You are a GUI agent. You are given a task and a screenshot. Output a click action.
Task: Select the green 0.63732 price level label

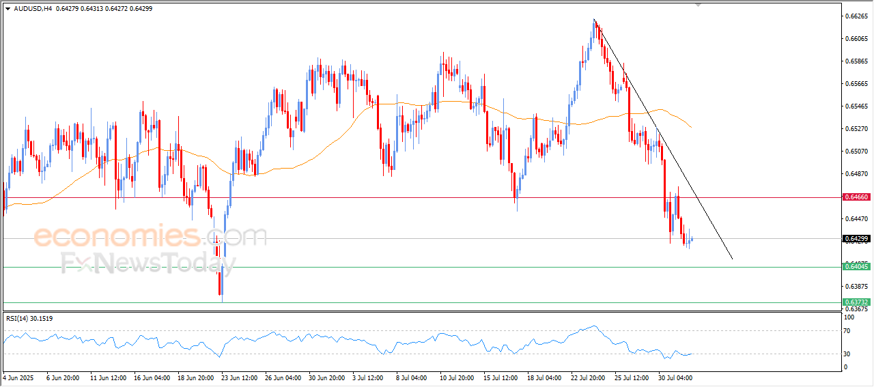(x=856, y=302)
